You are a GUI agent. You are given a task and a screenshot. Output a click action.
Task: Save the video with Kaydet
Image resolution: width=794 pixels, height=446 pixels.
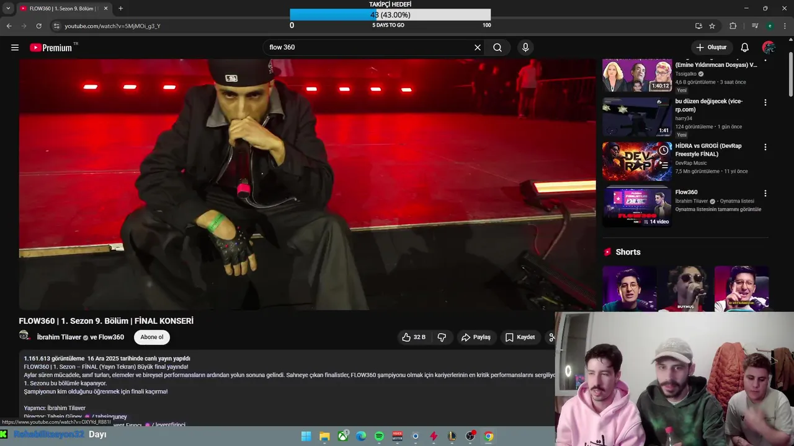[520, 337]
